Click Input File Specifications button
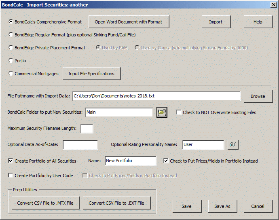The height and width of the screenshot is (220, 279). click(91, 74)
